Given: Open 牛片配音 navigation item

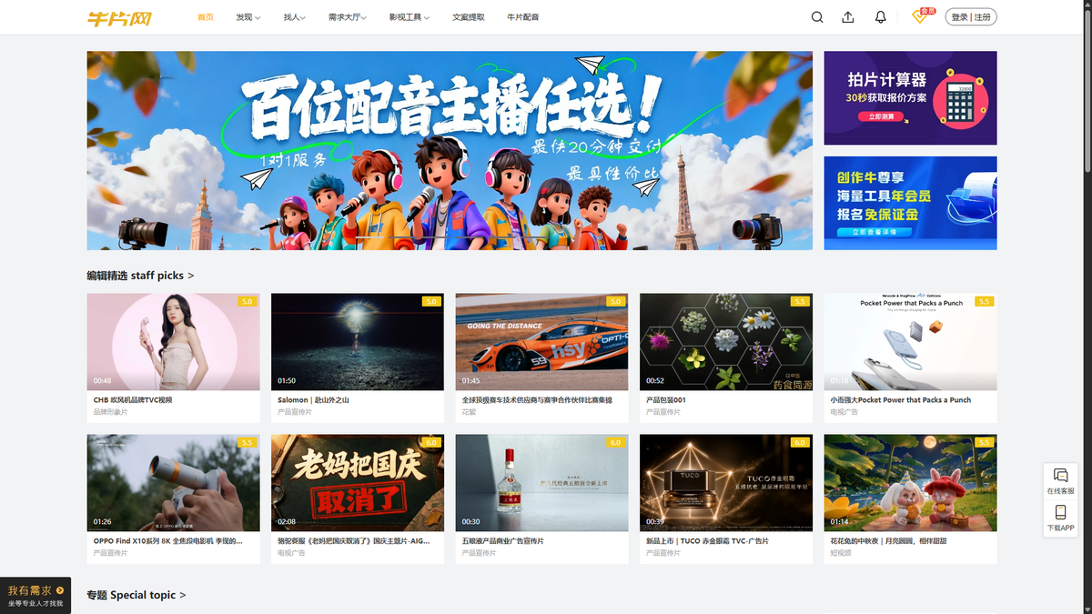Looking at the screenshot, I should coord(523,17).
